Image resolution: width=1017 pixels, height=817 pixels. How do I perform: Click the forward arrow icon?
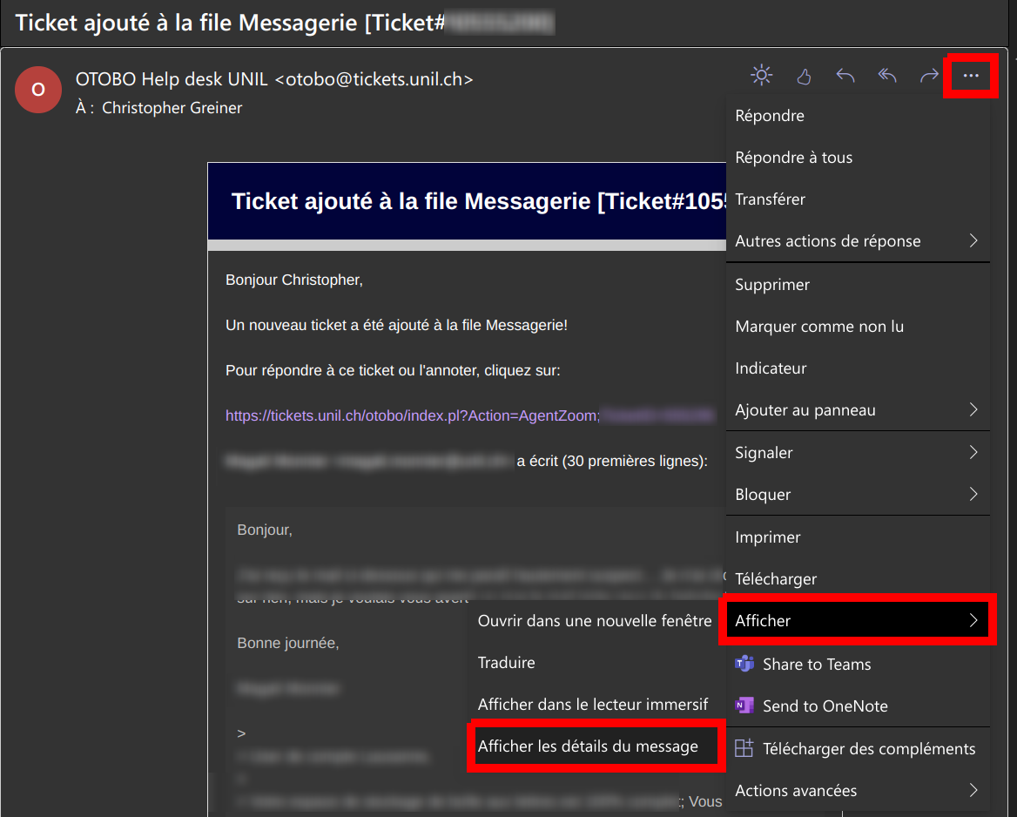[x=929, y=76]
